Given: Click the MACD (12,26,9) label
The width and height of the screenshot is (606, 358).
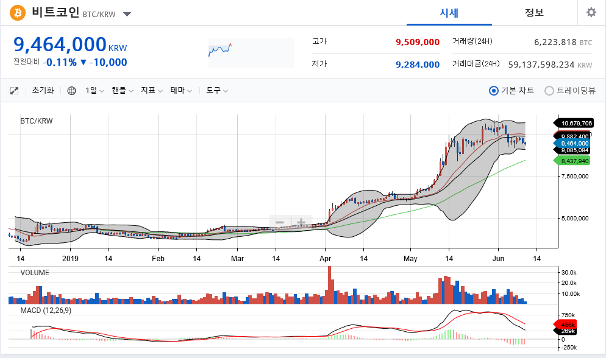Looking at the screenshot, I should 46,311.
